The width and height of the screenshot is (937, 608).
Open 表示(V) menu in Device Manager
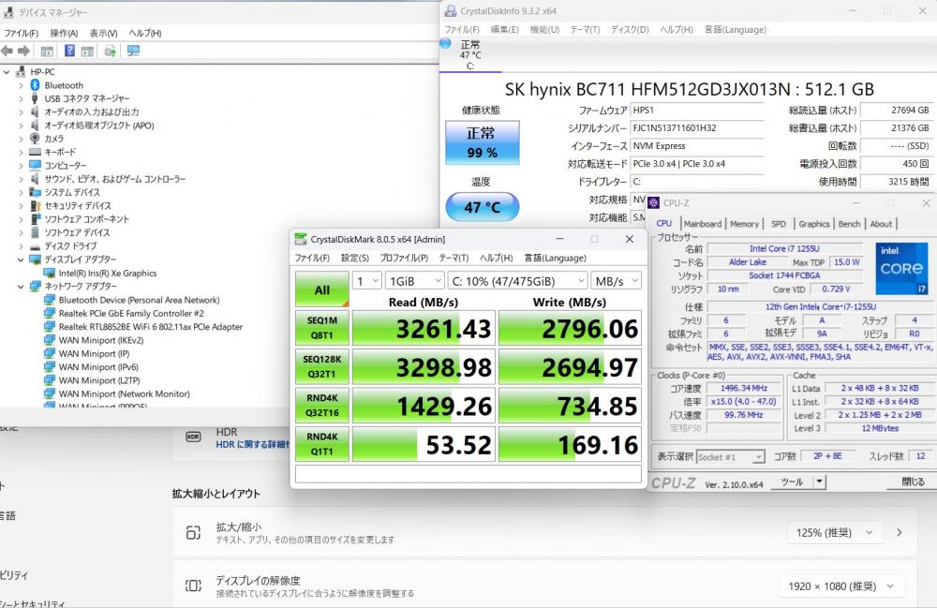click(103, 34)
